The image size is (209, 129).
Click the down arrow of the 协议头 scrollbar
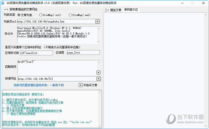pyautogui.click(x=99, y=41)
